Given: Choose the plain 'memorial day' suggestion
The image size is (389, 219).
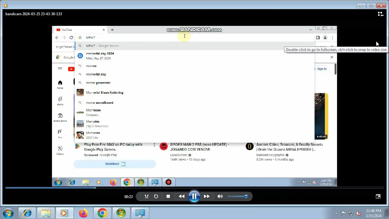Looking at the screenshot, I should tap(194, 74).
